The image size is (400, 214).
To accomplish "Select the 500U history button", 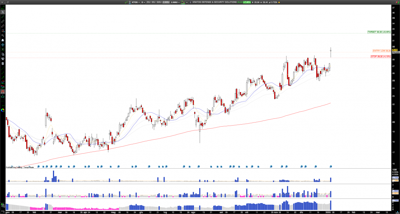I will 159,2.
